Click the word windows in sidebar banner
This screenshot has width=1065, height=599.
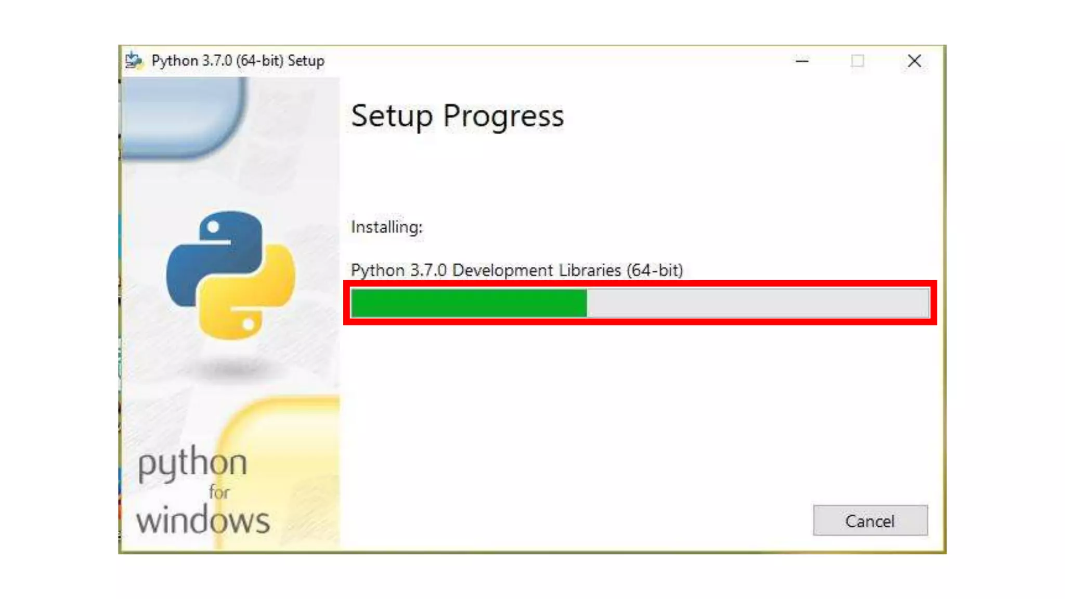203,519
